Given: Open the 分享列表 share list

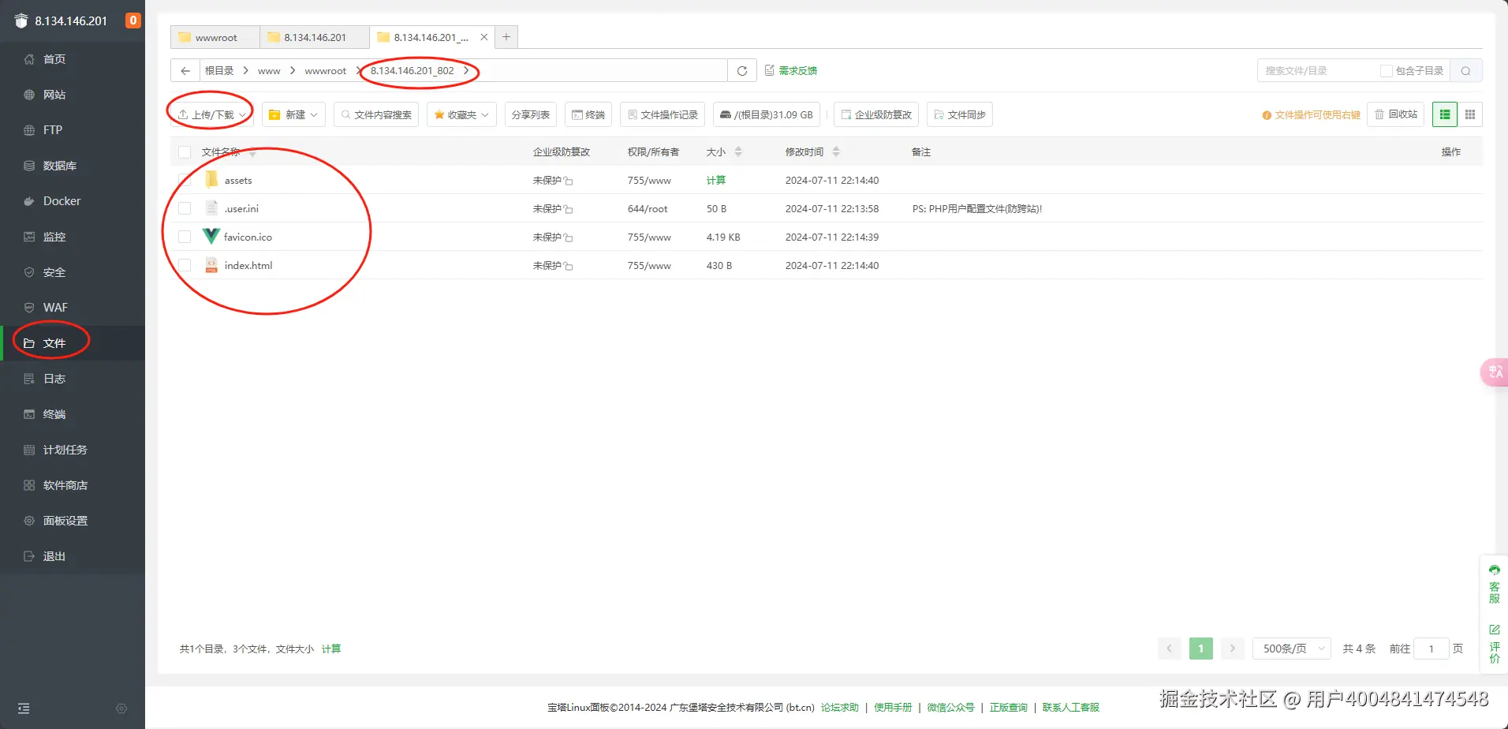Looking at the screenshot, I should click(x=531, y=115).
